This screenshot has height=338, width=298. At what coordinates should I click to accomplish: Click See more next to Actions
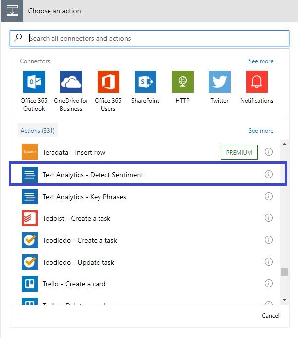(x=261, y=131)
